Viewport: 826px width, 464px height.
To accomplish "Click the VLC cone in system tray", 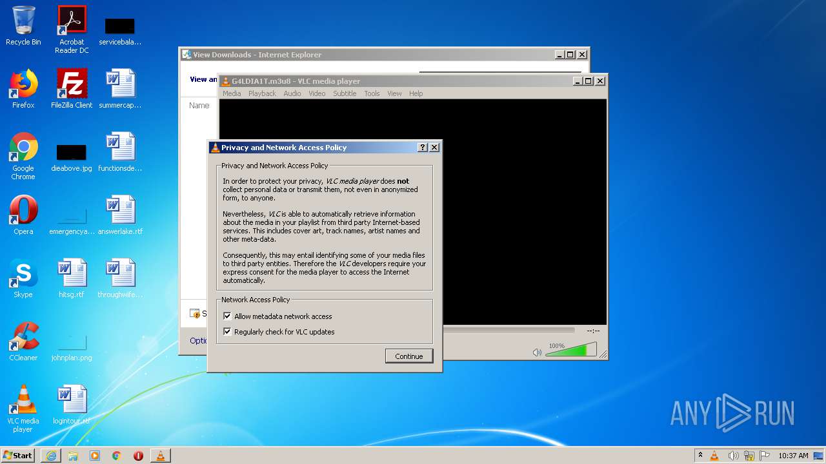I will [714, 456].
